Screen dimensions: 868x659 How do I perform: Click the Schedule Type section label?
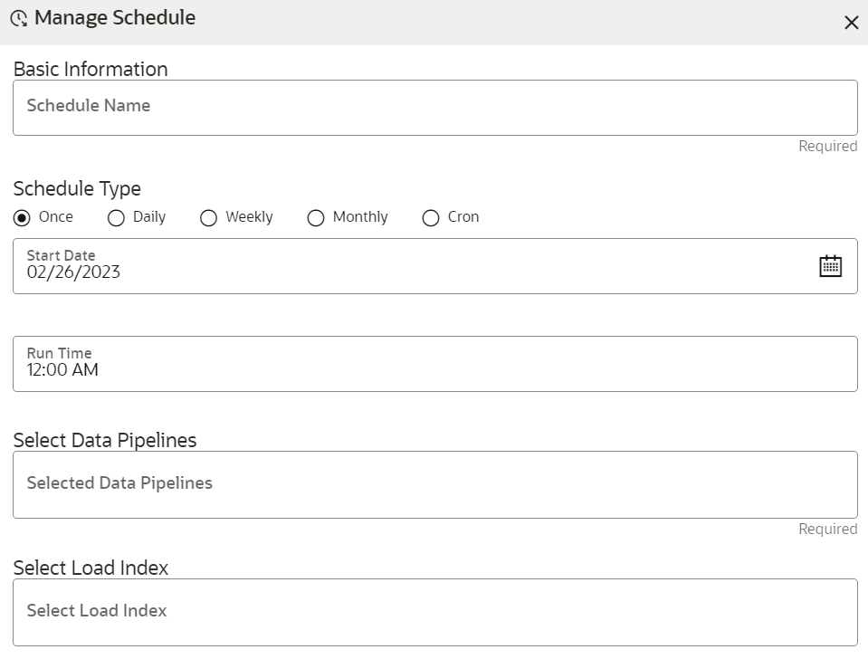(x=77, y=188)
